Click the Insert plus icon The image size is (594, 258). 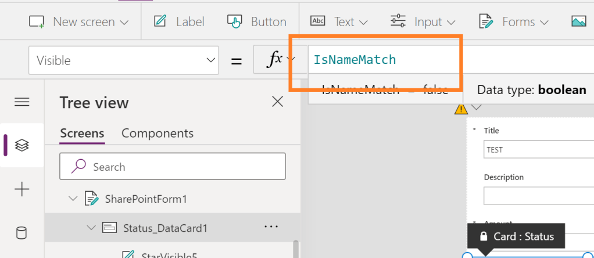(22, 189)
